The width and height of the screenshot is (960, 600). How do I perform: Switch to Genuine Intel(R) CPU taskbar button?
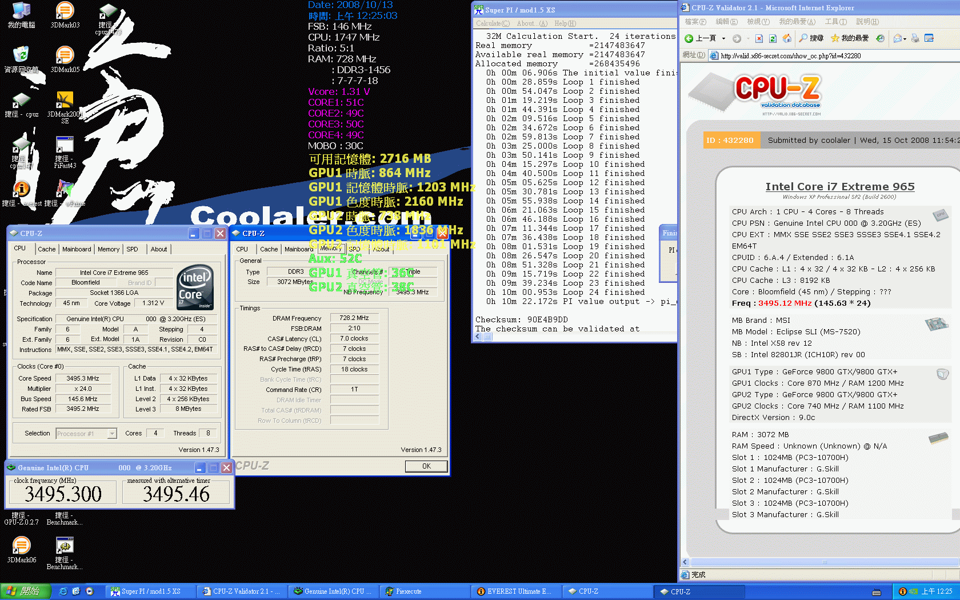333,591
